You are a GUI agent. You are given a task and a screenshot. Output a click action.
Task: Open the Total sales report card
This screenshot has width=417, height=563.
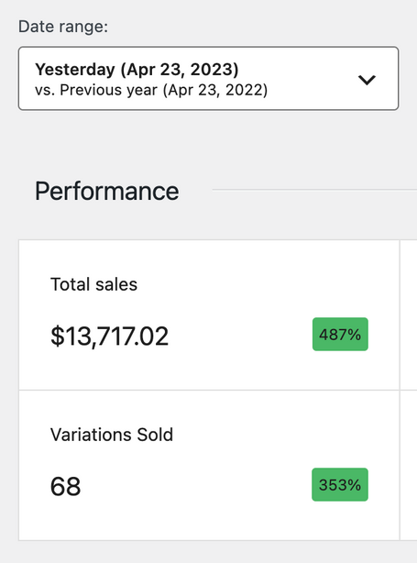209,315
